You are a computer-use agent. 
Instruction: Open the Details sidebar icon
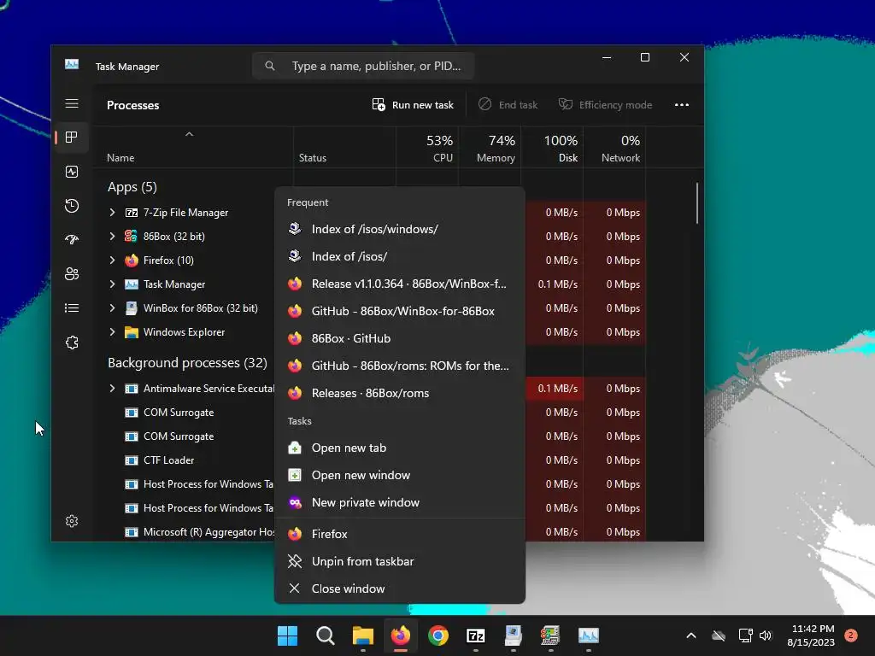pyautogui.click(x=72, y=307)
